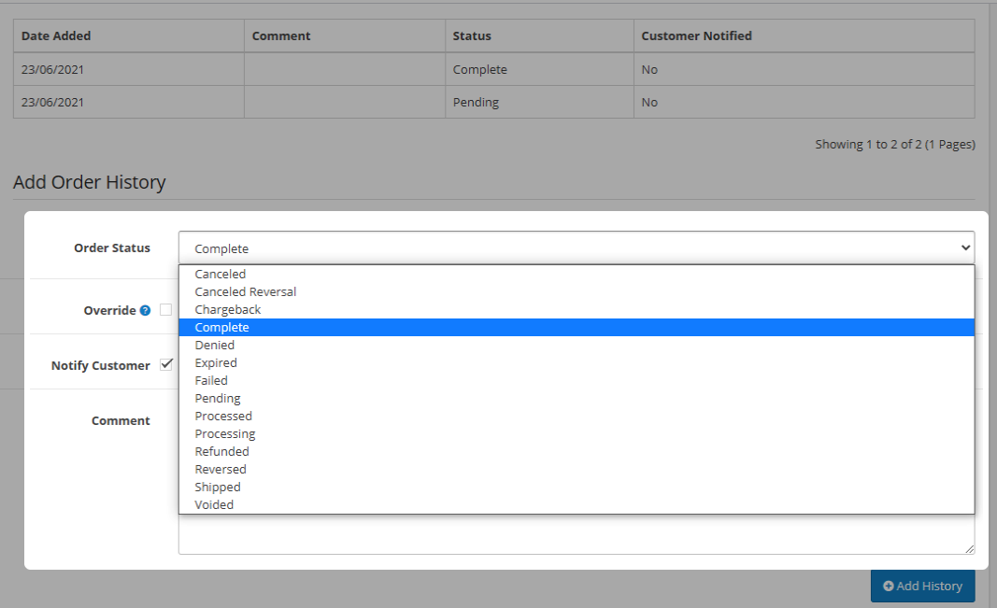Choose Pending in the status dropdown
The image size is (997, 608).
tap(218, 399)
